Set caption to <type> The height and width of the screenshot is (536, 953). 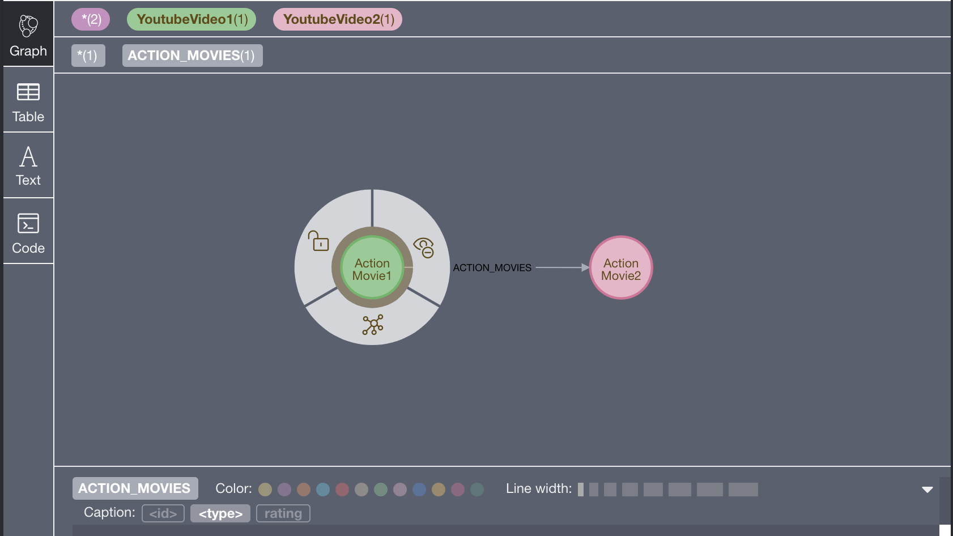pyautogui.click(x=220, y=513)
